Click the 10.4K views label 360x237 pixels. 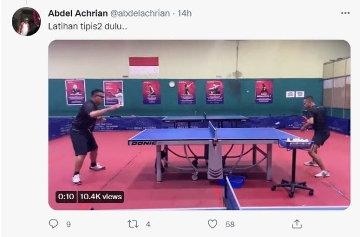coord(101,197)
